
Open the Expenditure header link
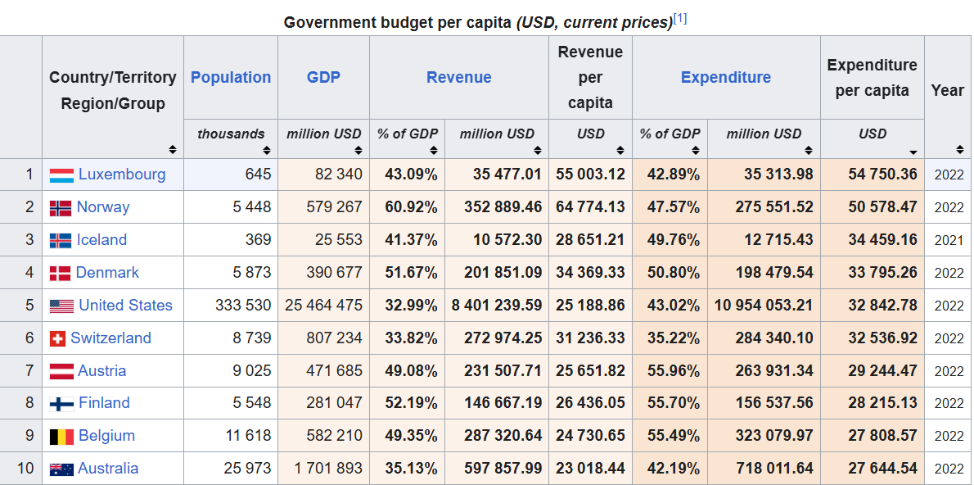(726, 78)
